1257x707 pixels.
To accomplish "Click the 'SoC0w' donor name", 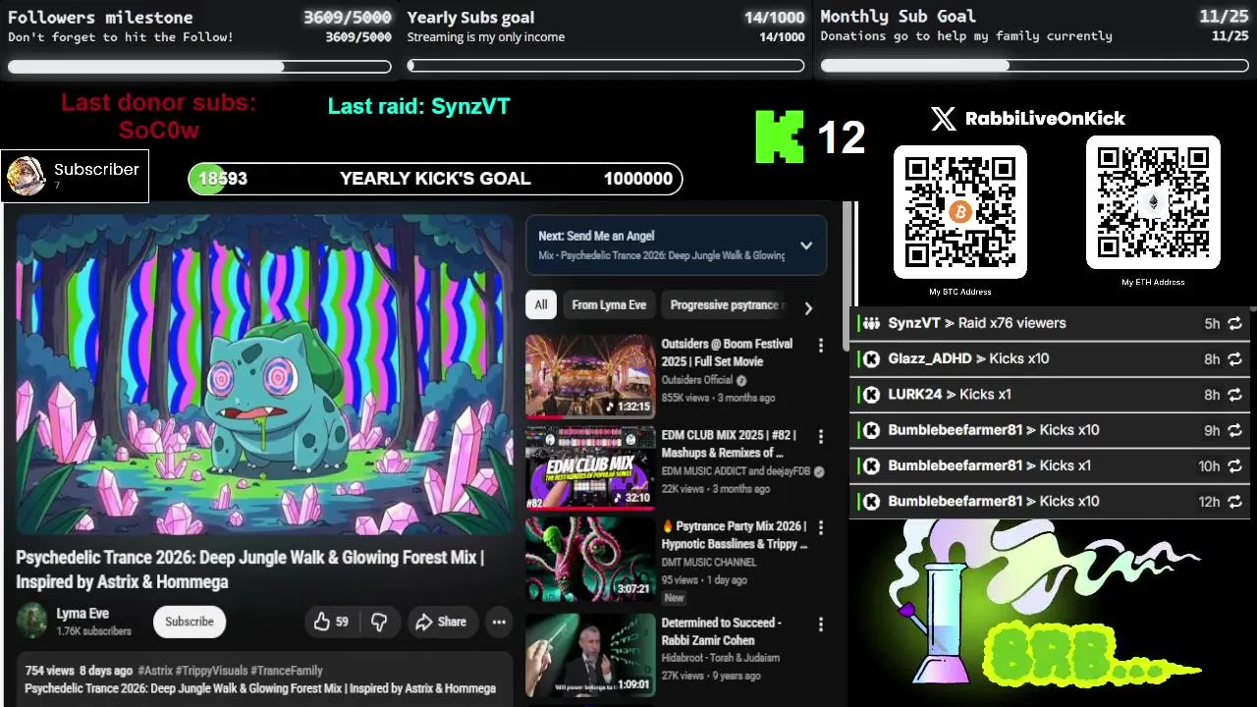I will pyautogui.click(x=159, y=131).
